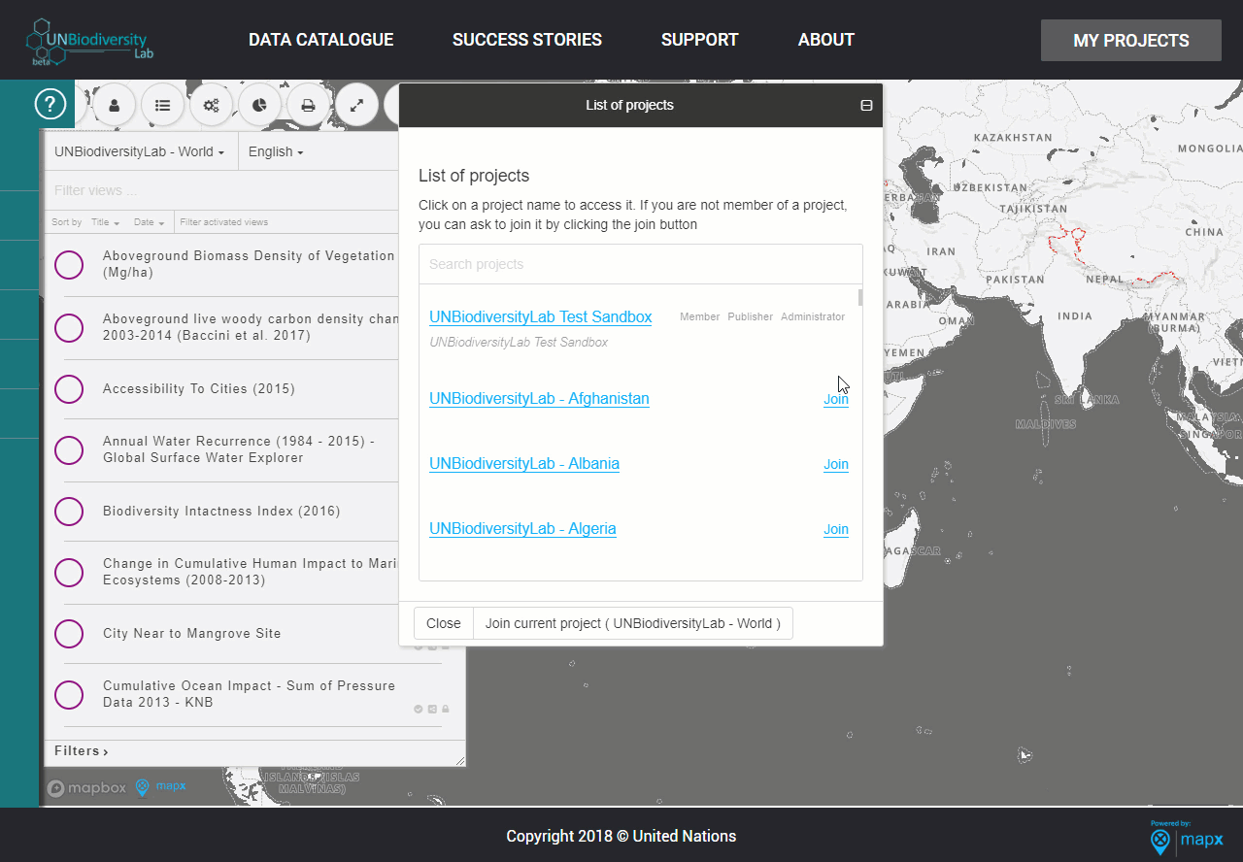Viewport: 1243px width, 862px height.
Task: Toggle Biodiversity Intactness Index (2016) view
Action: coord(69,512)
